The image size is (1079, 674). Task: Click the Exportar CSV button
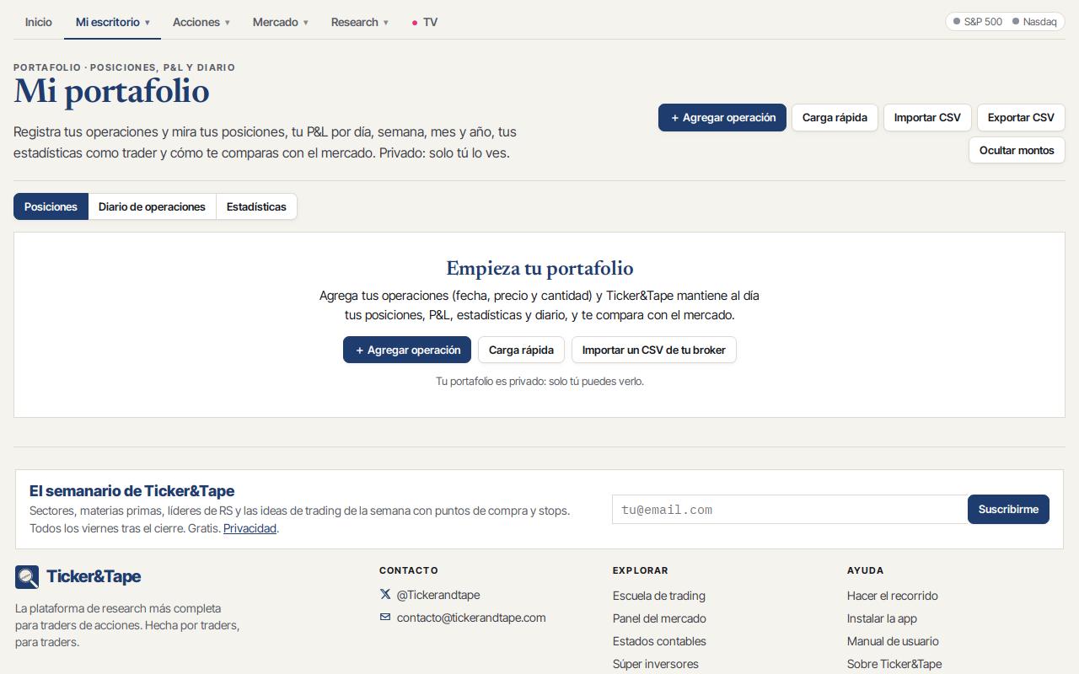(x=1021, y=118)
